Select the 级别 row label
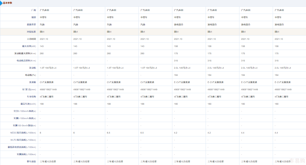This screenshot has width=306, height=165. [34, 17]
